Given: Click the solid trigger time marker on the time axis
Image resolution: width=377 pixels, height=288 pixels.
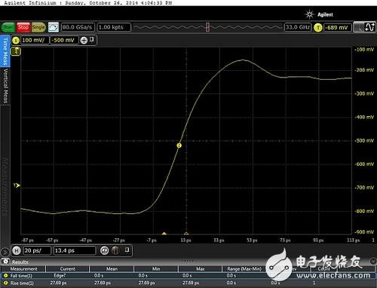Looking at the screenshot, I should (x=164, y=234).
